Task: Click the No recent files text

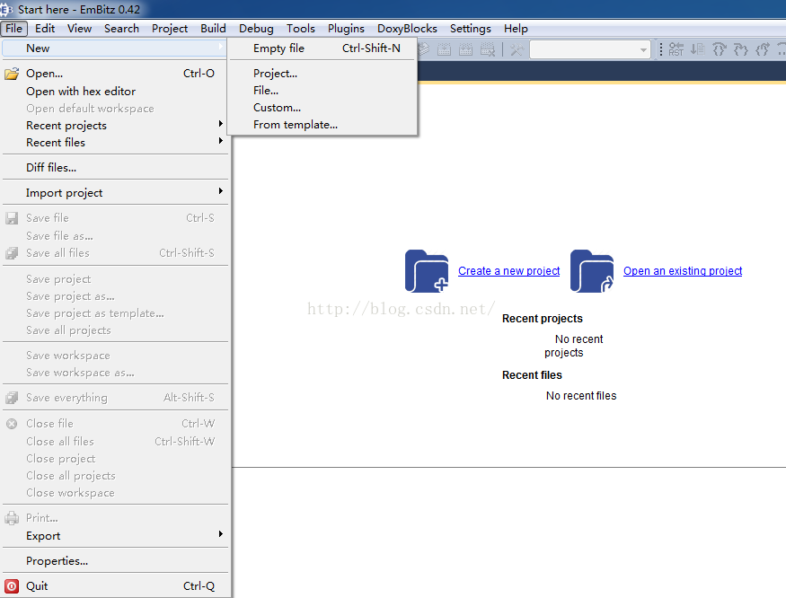Action: pos(581,396)
